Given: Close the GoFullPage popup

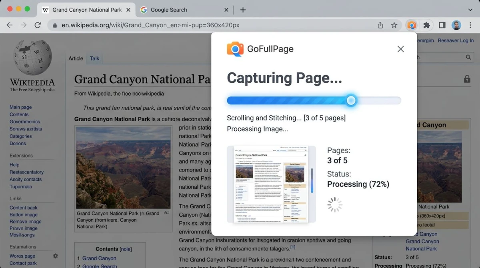Looking at the screenshot, I should click(x=400, y=49).
